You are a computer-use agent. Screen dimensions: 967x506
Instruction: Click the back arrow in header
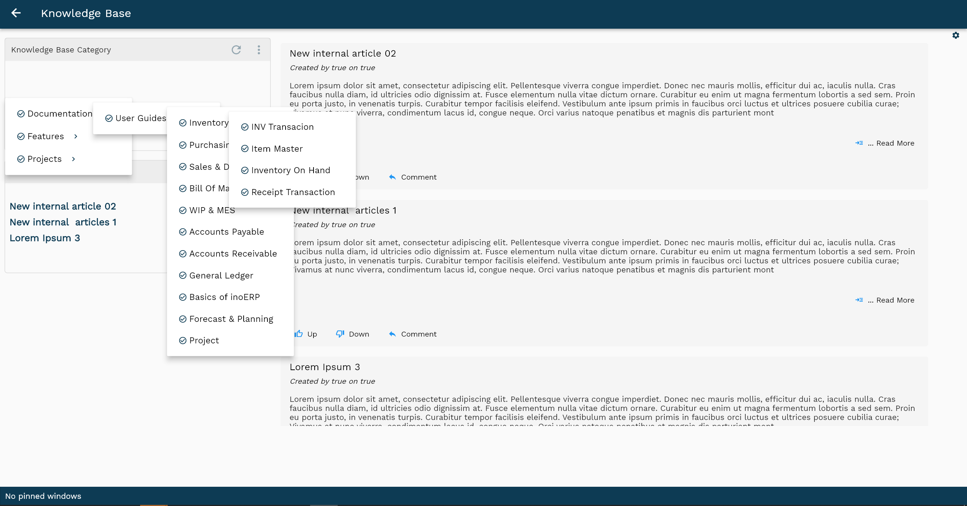point(16,13)
